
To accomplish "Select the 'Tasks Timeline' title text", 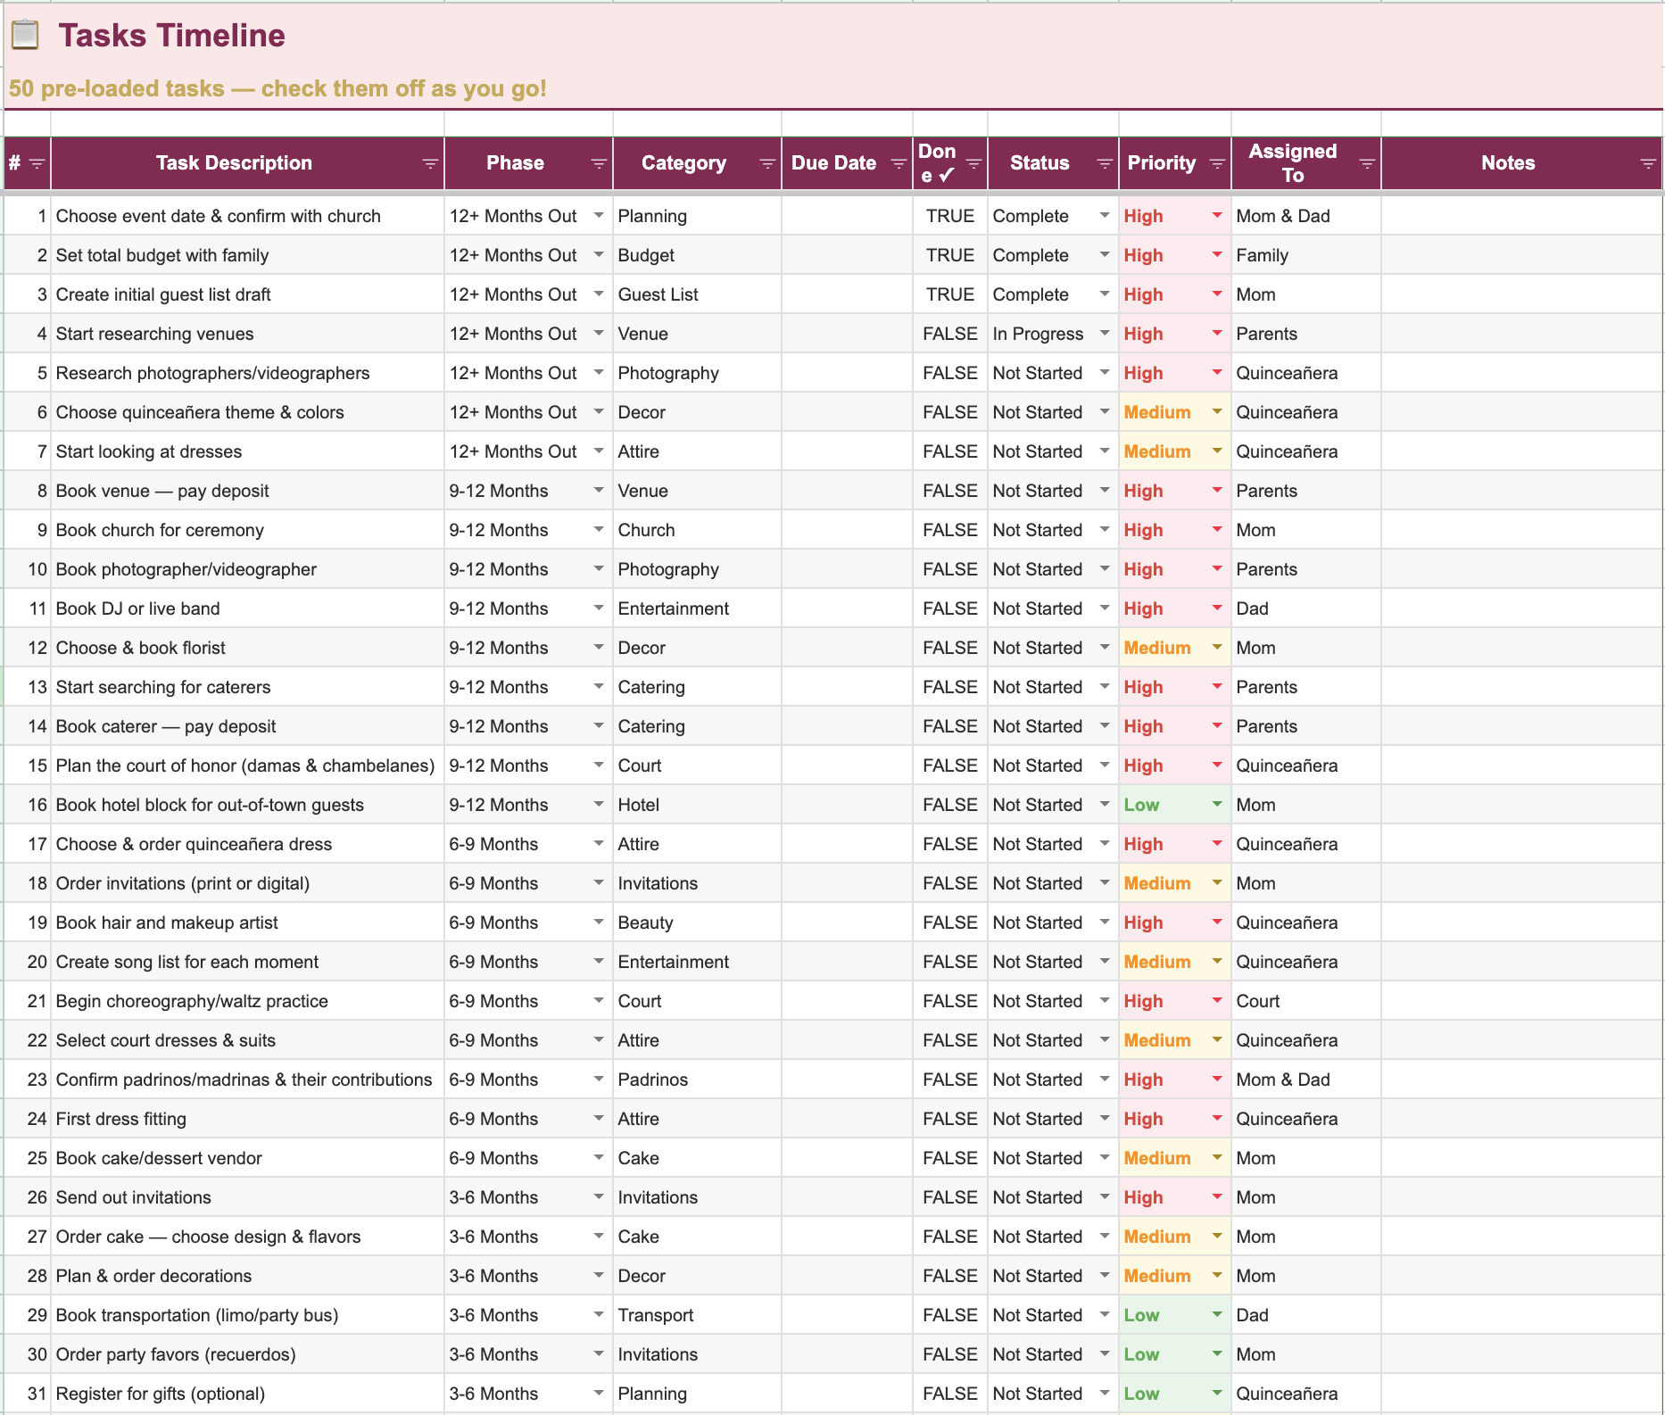I will point(172,36).
